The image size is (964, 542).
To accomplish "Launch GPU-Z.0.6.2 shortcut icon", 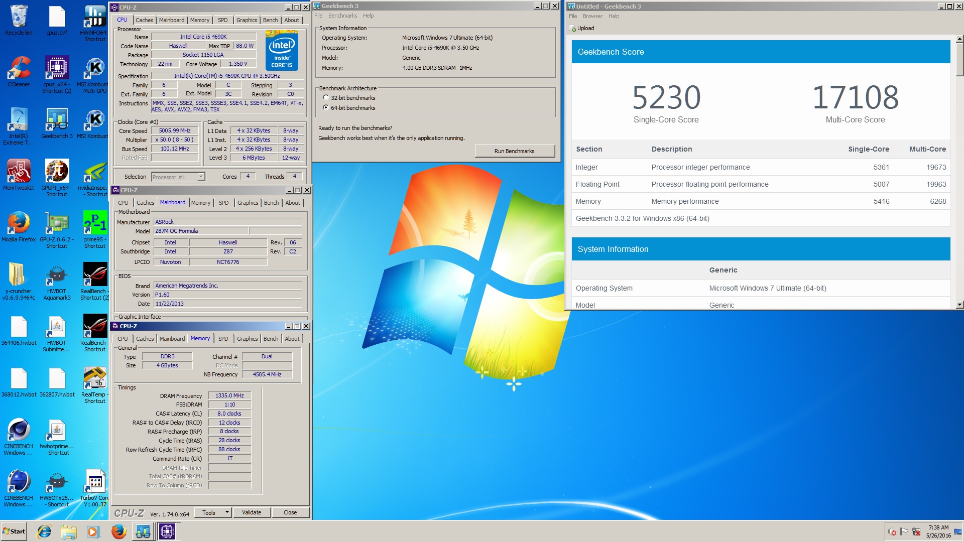I will (57, 230).
